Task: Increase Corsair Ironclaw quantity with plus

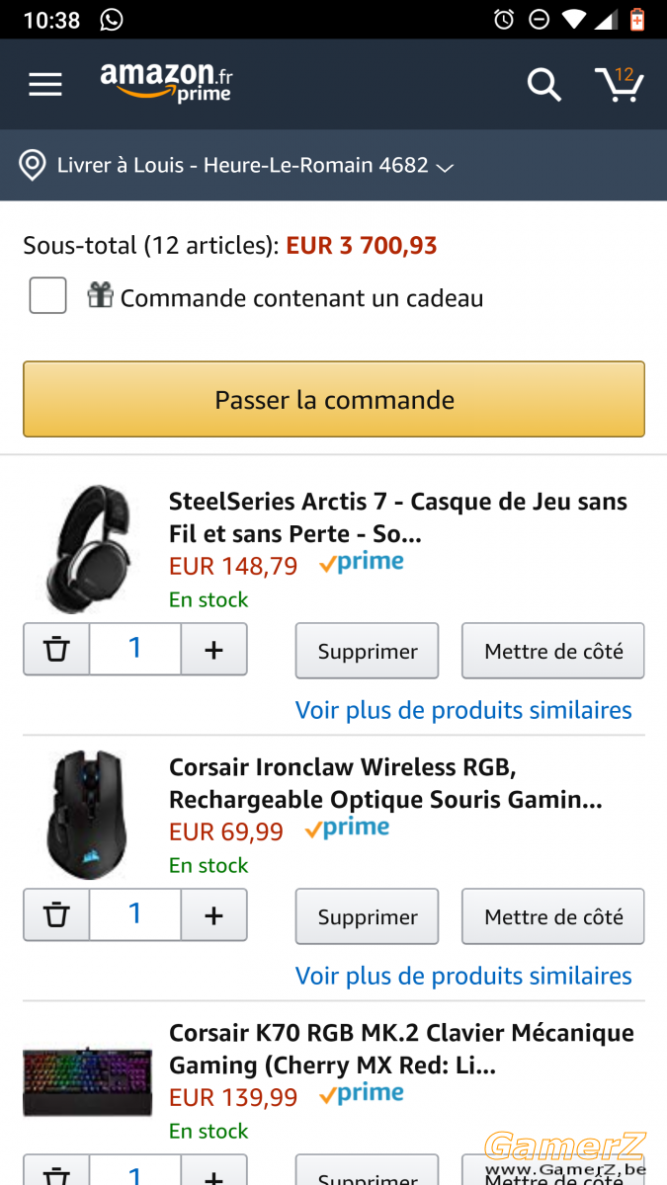Action: [x=213, y=915]
